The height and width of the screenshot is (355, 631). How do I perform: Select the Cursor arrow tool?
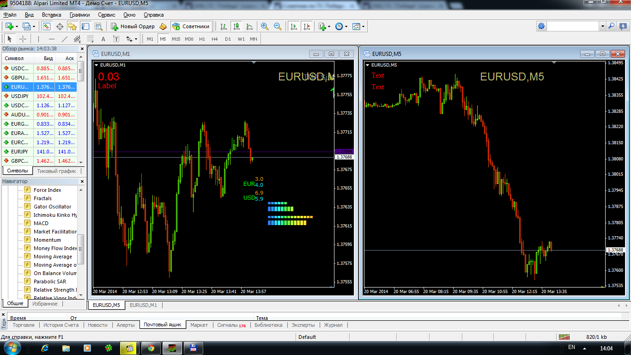pos(10,39)
